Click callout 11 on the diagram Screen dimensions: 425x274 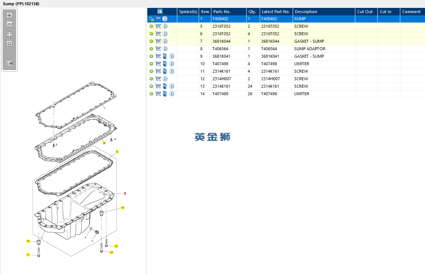pyautogui.click(x=28, y=255)
